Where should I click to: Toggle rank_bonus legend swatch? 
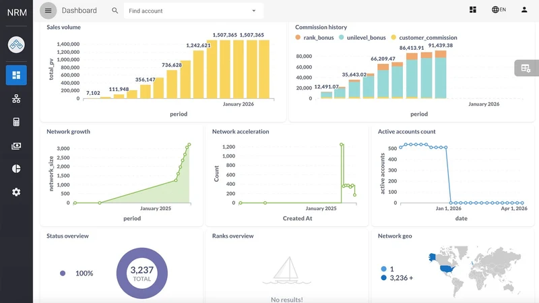coord(298,37)
